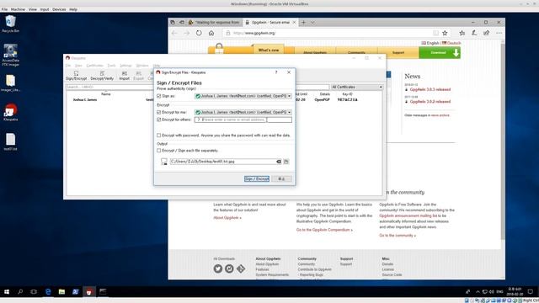
Task: Open the VirtualBox Machine menu
Action: click(18, 9)
